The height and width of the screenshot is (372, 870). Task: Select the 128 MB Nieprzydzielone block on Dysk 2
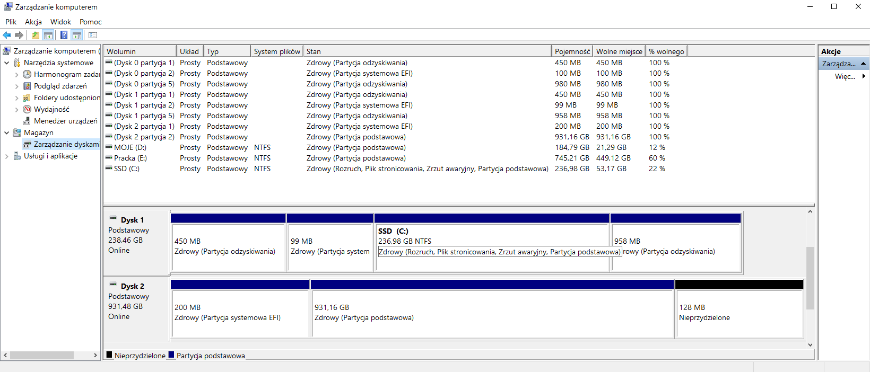(739, 309)
